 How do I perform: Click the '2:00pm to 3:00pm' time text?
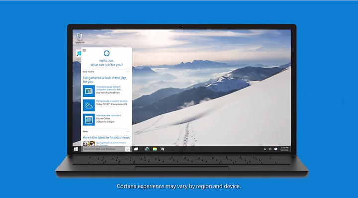click(x=105, y=122)
